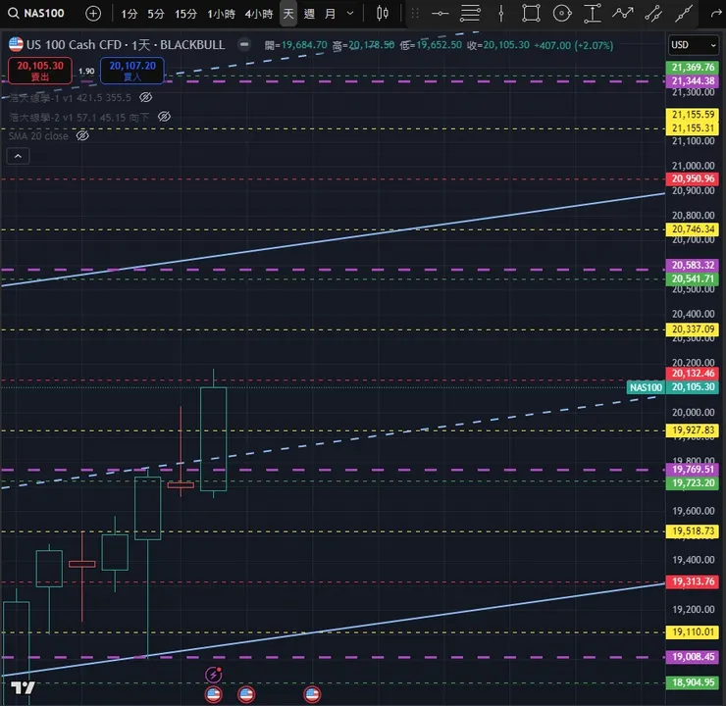Select the horizontal line drawing tool
The width and height of the screenshot is (726, 706).
point(440,14)
